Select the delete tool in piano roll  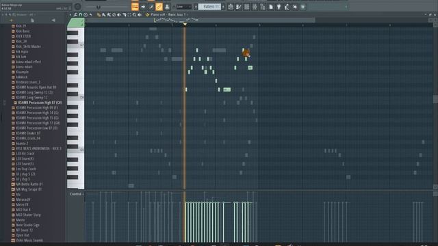tap(114, 15)
